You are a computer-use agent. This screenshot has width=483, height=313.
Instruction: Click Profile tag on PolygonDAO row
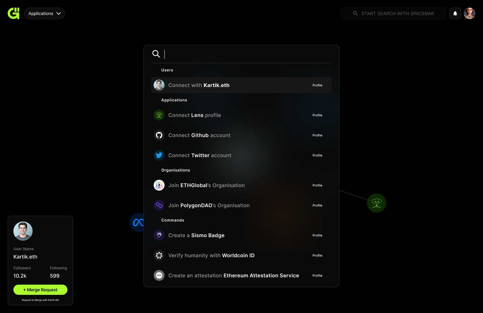click(317, 205)
